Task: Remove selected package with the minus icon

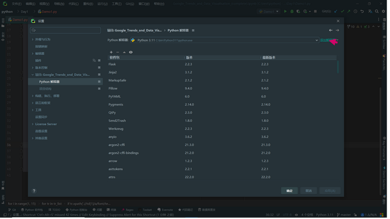Action: [118, 52]
